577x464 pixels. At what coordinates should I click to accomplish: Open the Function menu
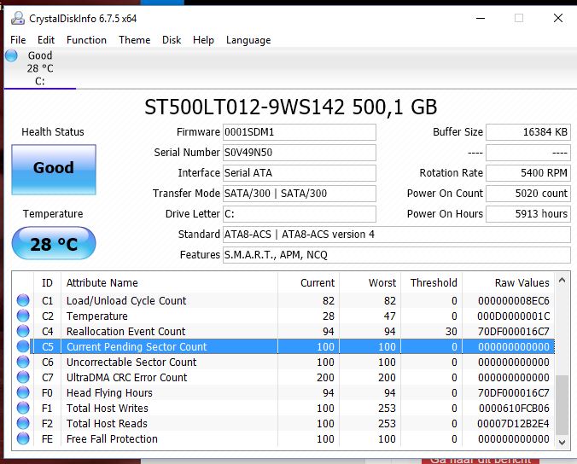86,40
